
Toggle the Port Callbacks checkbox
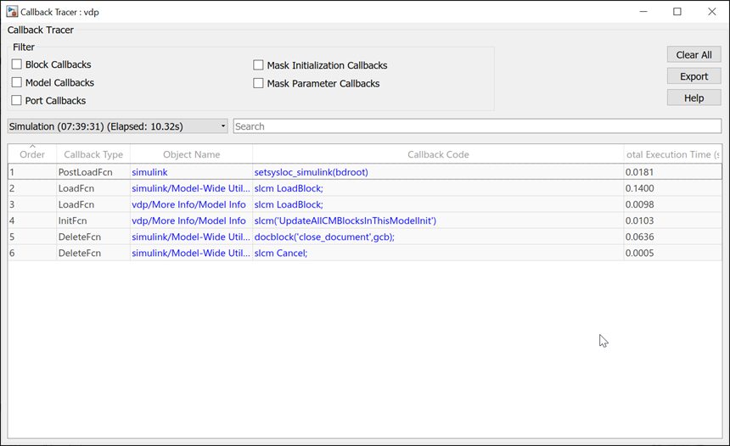(17, 100)
